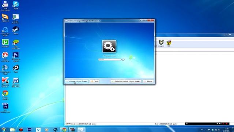Click the Logon Changer taskbar button
Screen dimensions: 234x132
[81, 129]
